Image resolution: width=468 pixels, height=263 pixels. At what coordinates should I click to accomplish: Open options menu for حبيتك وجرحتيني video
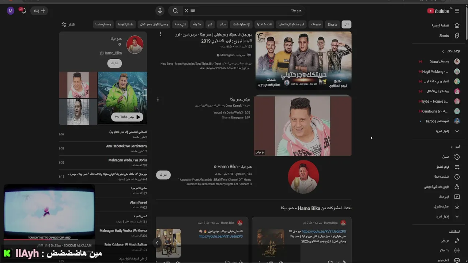point(161,34)
